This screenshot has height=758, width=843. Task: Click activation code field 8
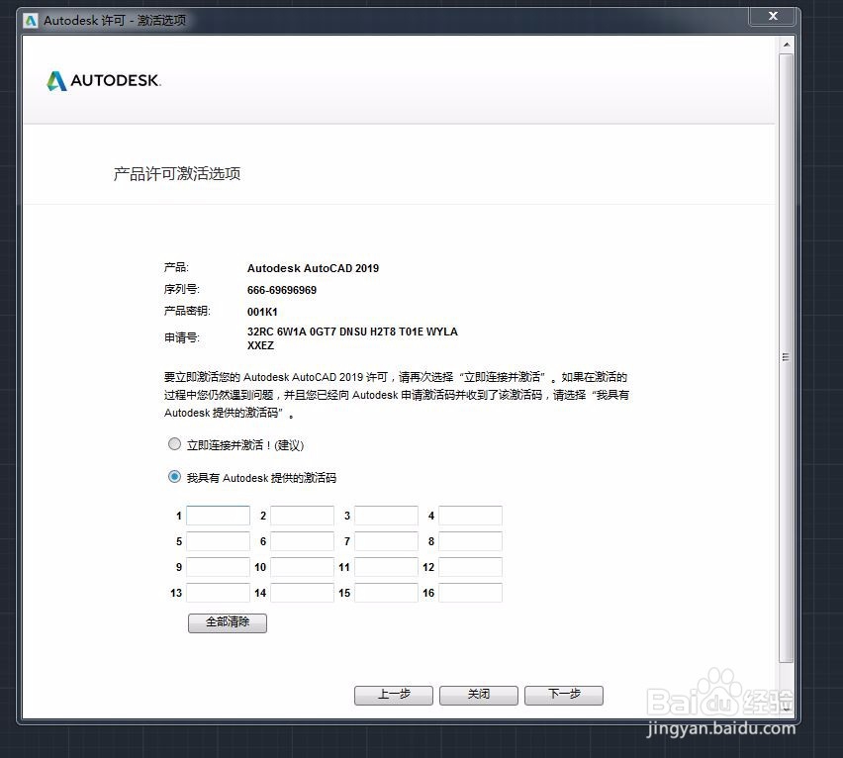(470, 541)
